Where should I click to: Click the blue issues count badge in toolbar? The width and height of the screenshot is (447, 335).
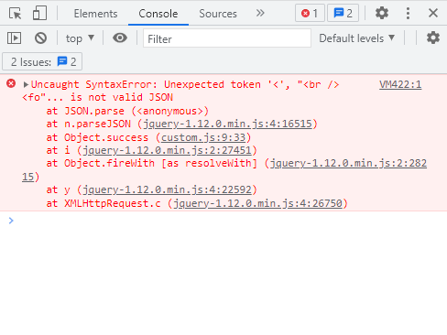click(343, 13)
